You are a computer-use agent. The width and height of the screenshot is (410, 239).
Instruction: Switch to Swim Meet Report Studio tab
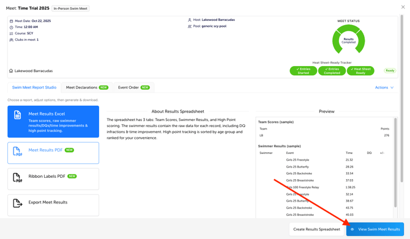coord(34,87)
